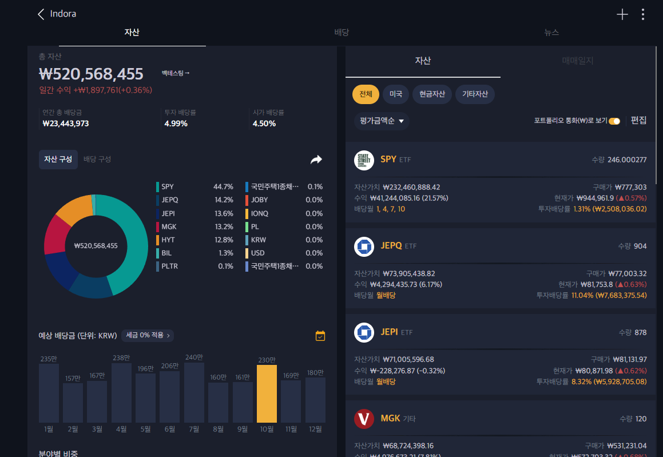Toggle portfolio currency (₩) view switch
The width and height of the screenshot is (663, 457).
pos(614,121)
